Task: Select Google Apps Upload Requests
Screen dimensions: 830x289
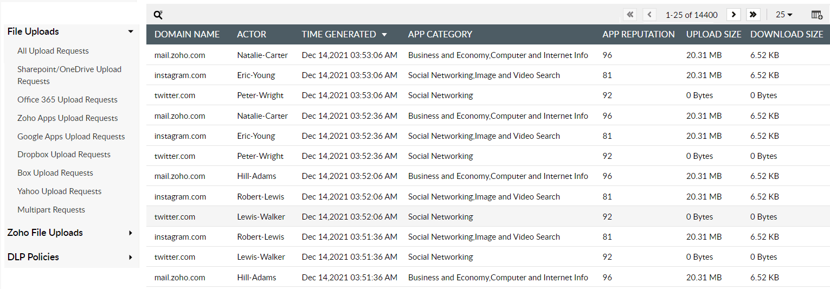Action: 71,137
